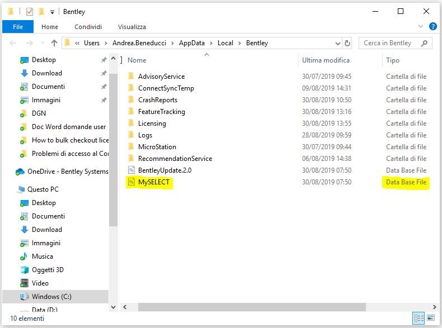This screenshot has width=442, height=328.
Task: Open the File ribbon tab
Action: (18, 27)
